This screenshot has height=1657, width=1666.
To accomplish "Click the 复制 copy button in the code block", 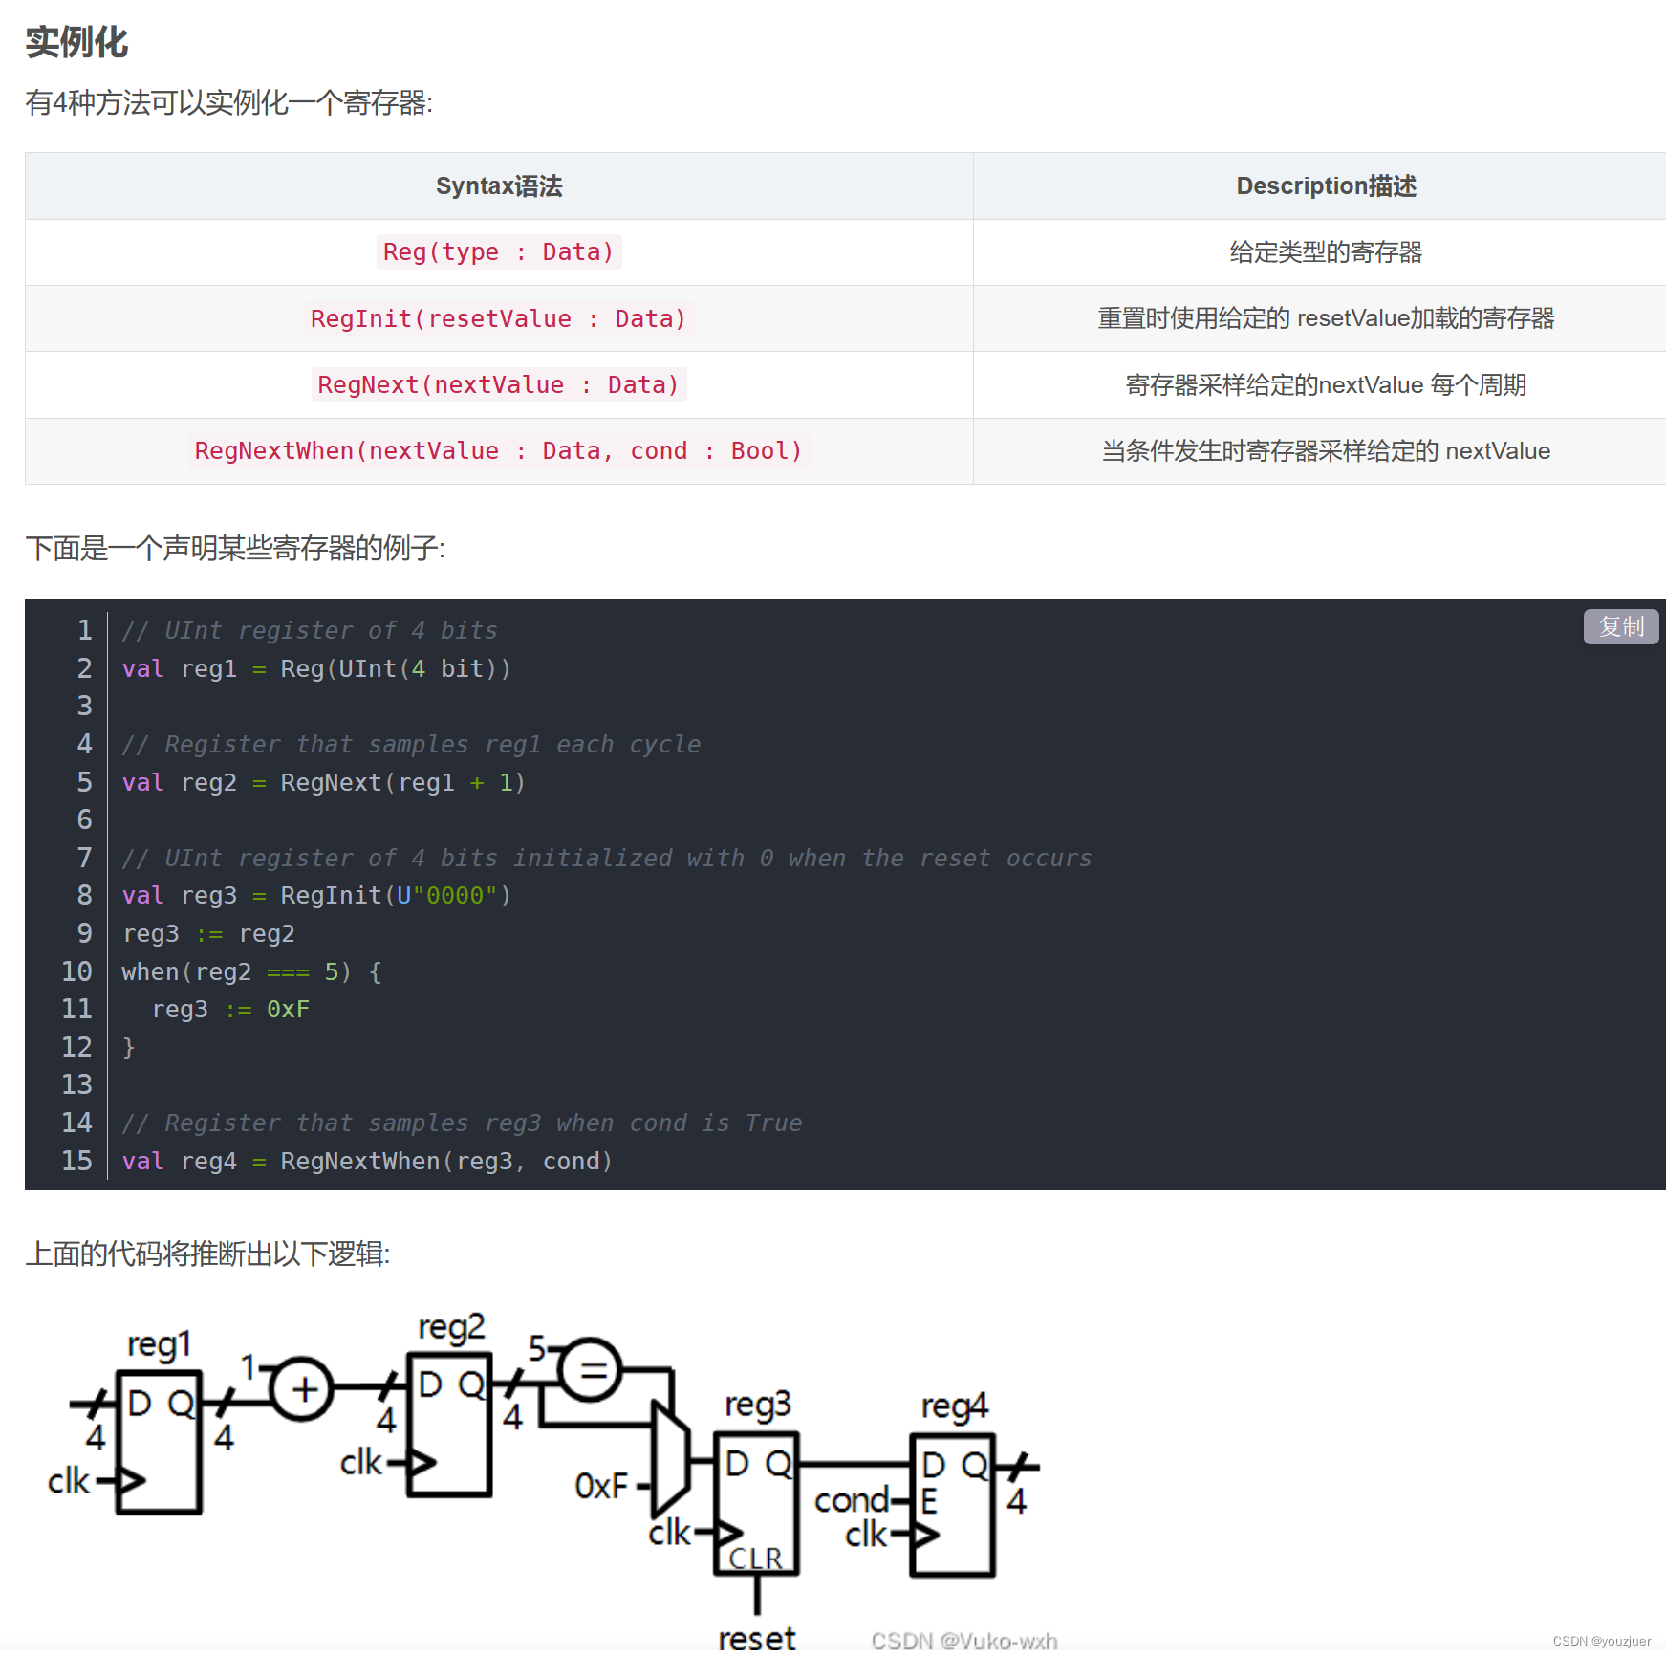I will (1621, 627).
